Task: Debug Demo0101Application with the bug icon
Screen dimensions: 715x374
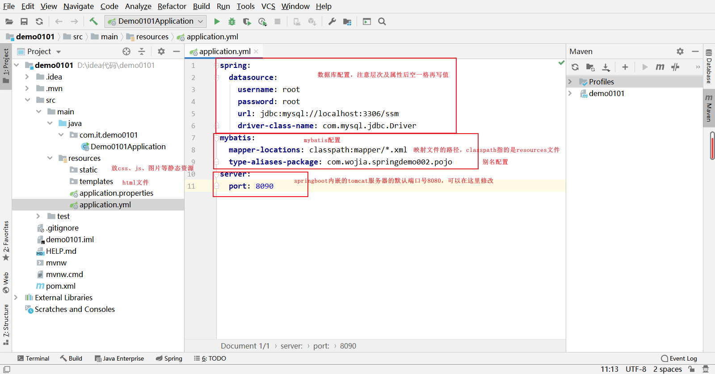Action: [x=231, y=21]
